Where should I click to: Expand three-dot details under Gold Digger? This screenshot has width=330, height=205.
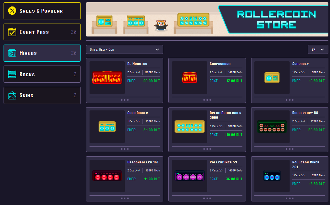[x=124, y=149]
